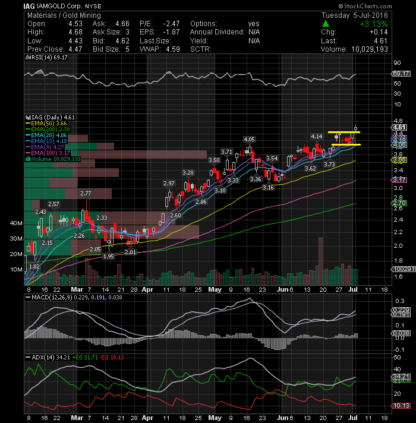The height and width of the screenshot is (423, 416).
Task: Click the Prev Close 4.47 value
Action: [x=75, y=49]
